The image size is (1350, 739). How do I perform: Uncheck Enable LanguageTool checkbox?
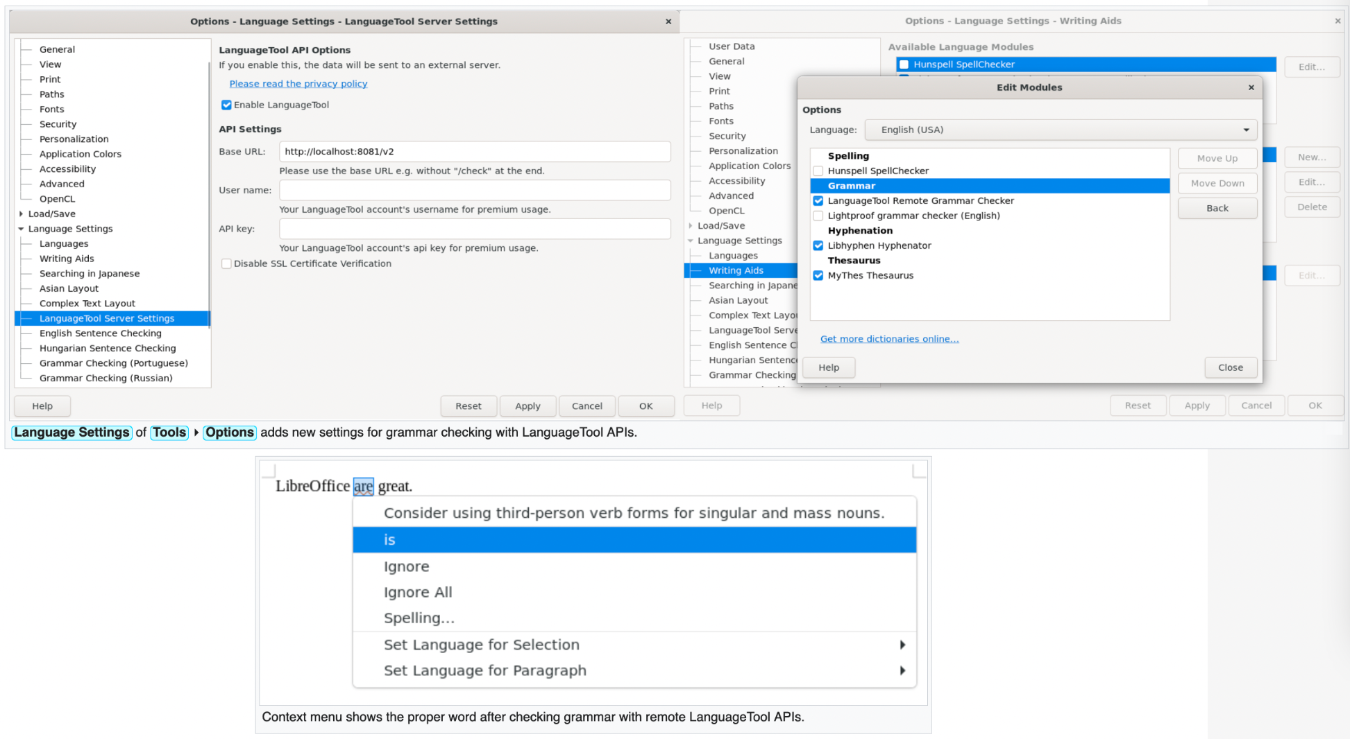tap(226, 105)
